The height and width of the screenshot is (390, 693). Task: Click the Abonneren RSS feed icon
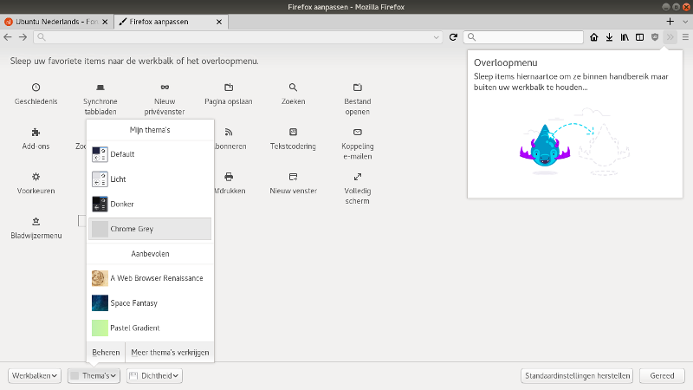(229, 133)
